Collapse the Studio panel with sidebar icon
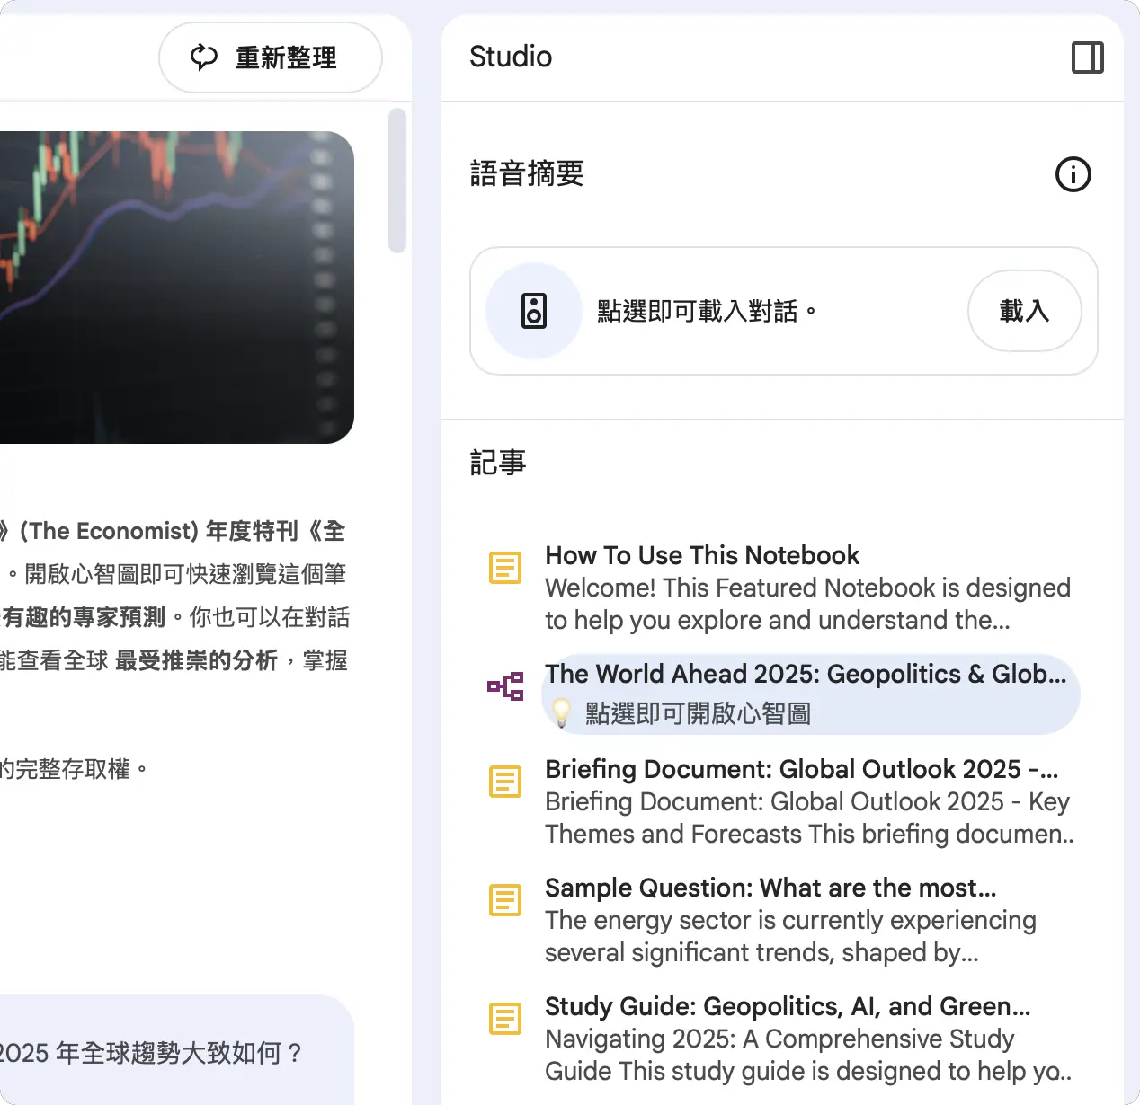Screen dimensions: 1140x1105 [x=1088, y=57]
